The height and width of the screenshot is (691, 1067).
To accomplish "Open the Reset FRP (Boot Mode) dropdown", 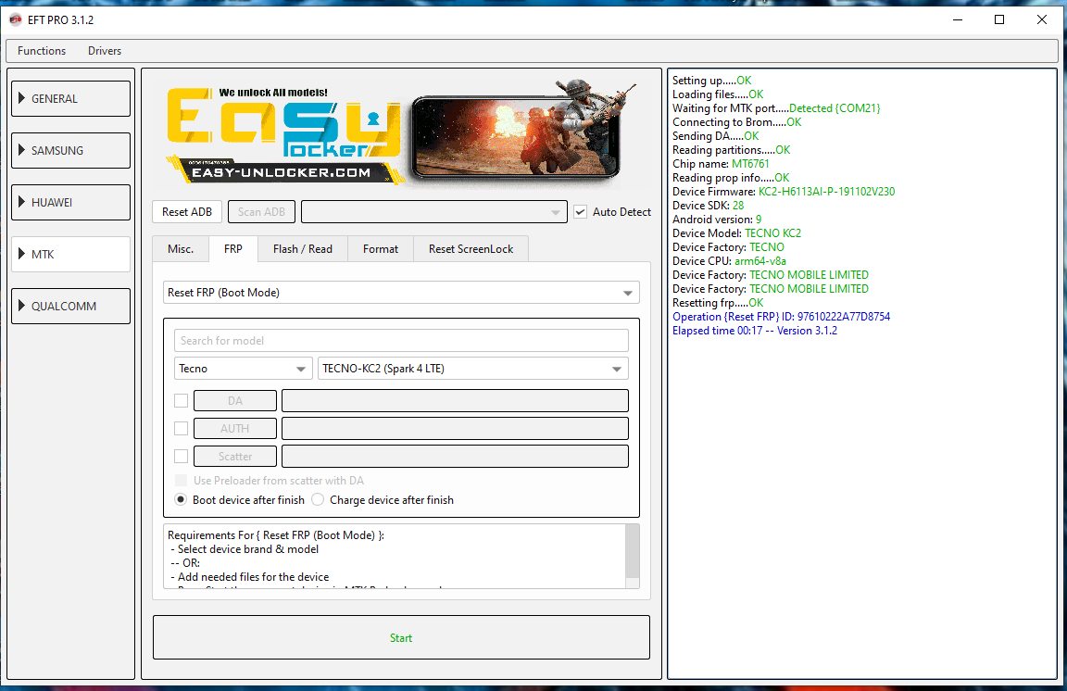I will (401, 293).
